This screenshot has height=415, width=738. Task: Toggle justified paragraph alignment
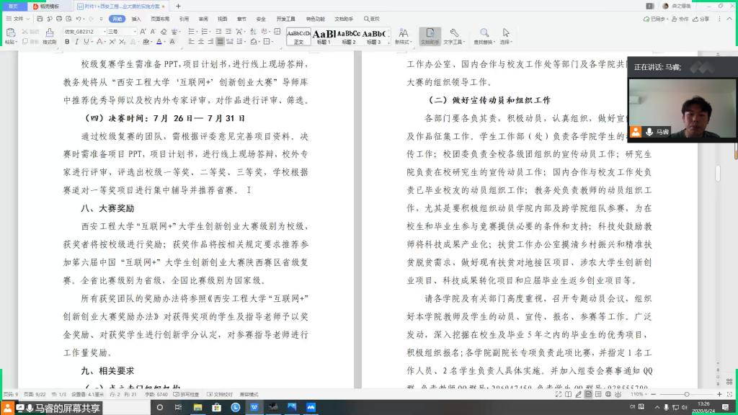220,42
